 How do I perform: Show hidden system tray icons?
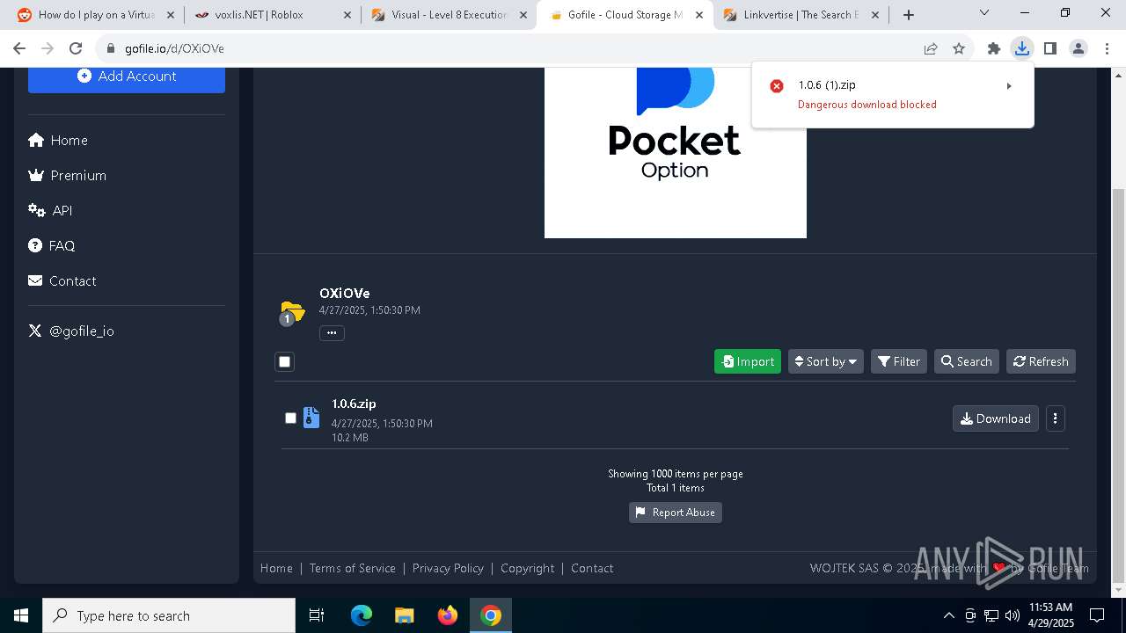tap(948, 615)
